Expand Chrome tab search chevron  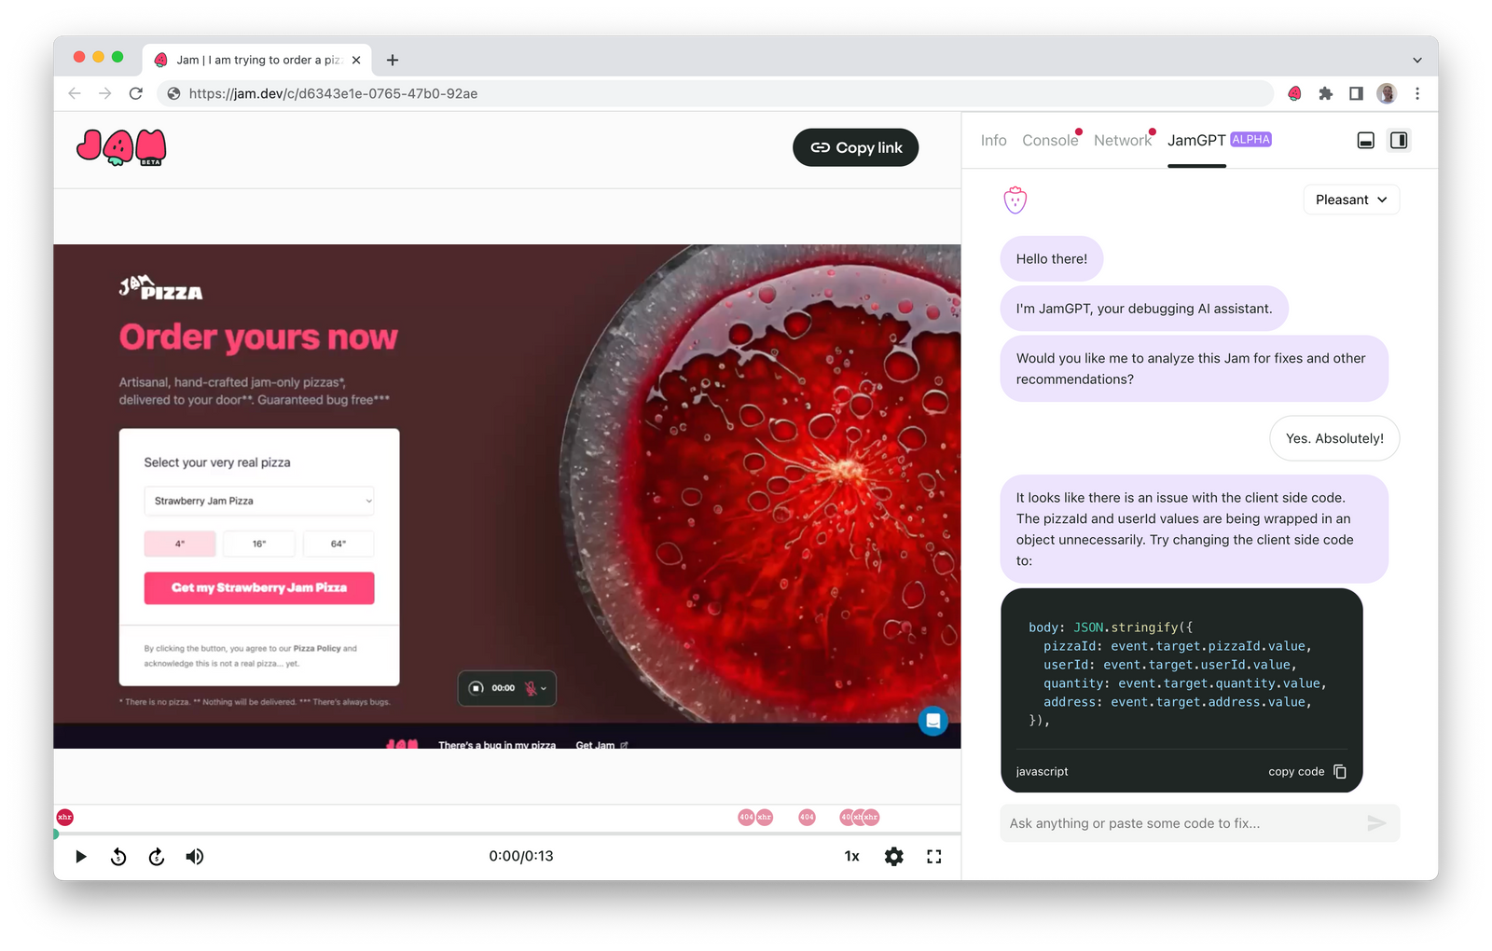pos(1416,60)
